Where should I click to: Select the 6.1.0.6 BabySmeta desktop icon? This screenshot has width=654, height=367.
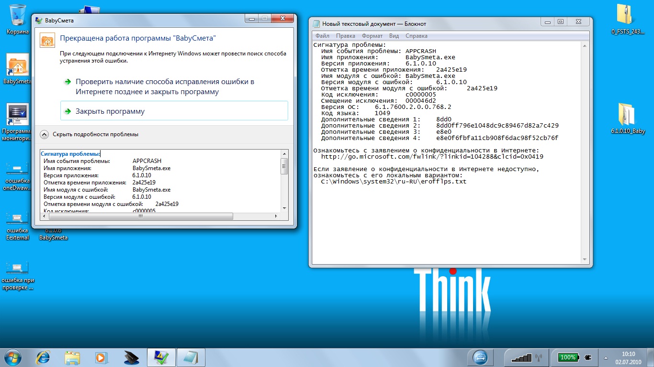[x=53, y=234]
